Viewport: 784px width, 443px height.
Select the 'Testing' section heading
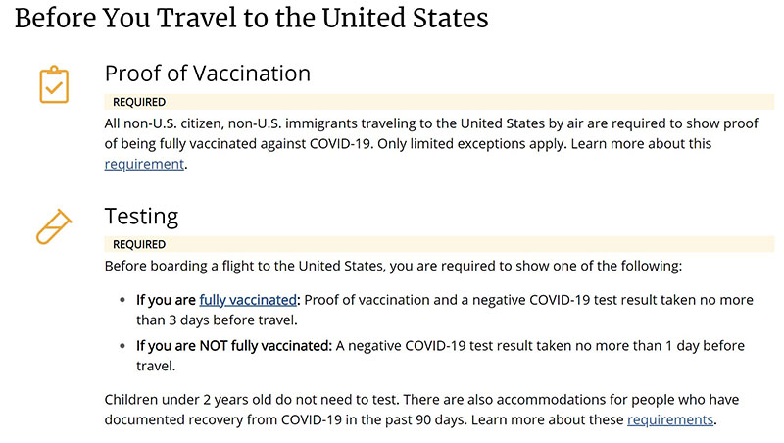(x=141, y=217)
